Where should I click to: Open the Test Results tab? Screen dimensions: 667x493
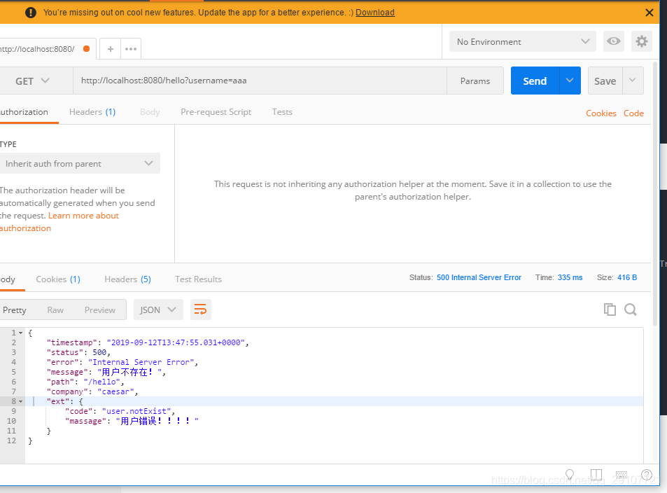coord(198,279)
